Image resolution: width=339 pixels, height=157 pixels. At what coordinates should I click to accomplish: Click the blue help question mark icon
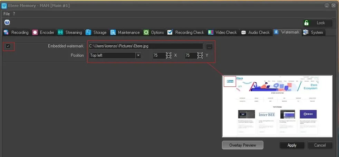pos(7,22)
